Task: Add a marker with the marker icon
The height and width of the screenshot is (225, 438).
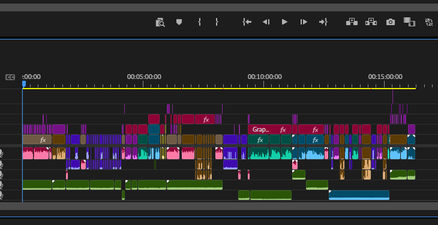Action: [179, 22]
